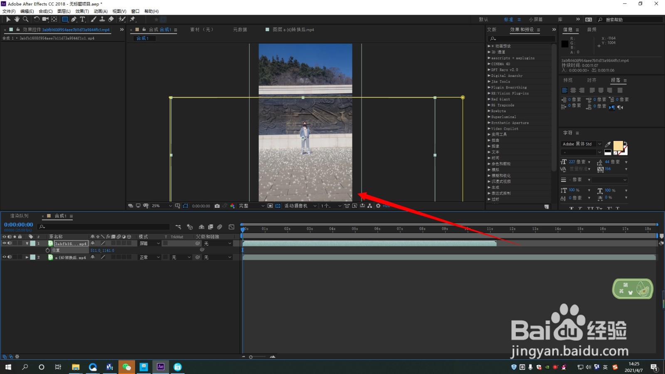Select the Puppet Pin tool
The image size is (665, 374).
133,19
